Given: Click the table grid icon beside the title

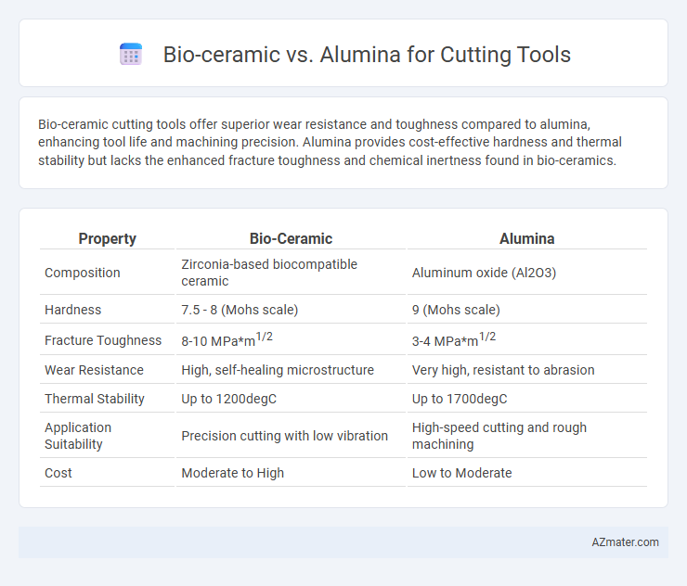Looking at the screenshot, I should pos(131,55).
